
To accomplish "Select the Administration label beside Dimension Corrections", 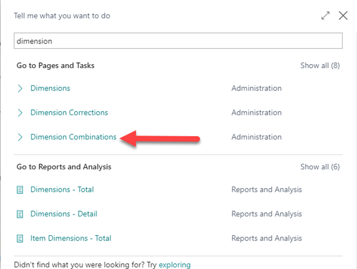I will point(256,113).
